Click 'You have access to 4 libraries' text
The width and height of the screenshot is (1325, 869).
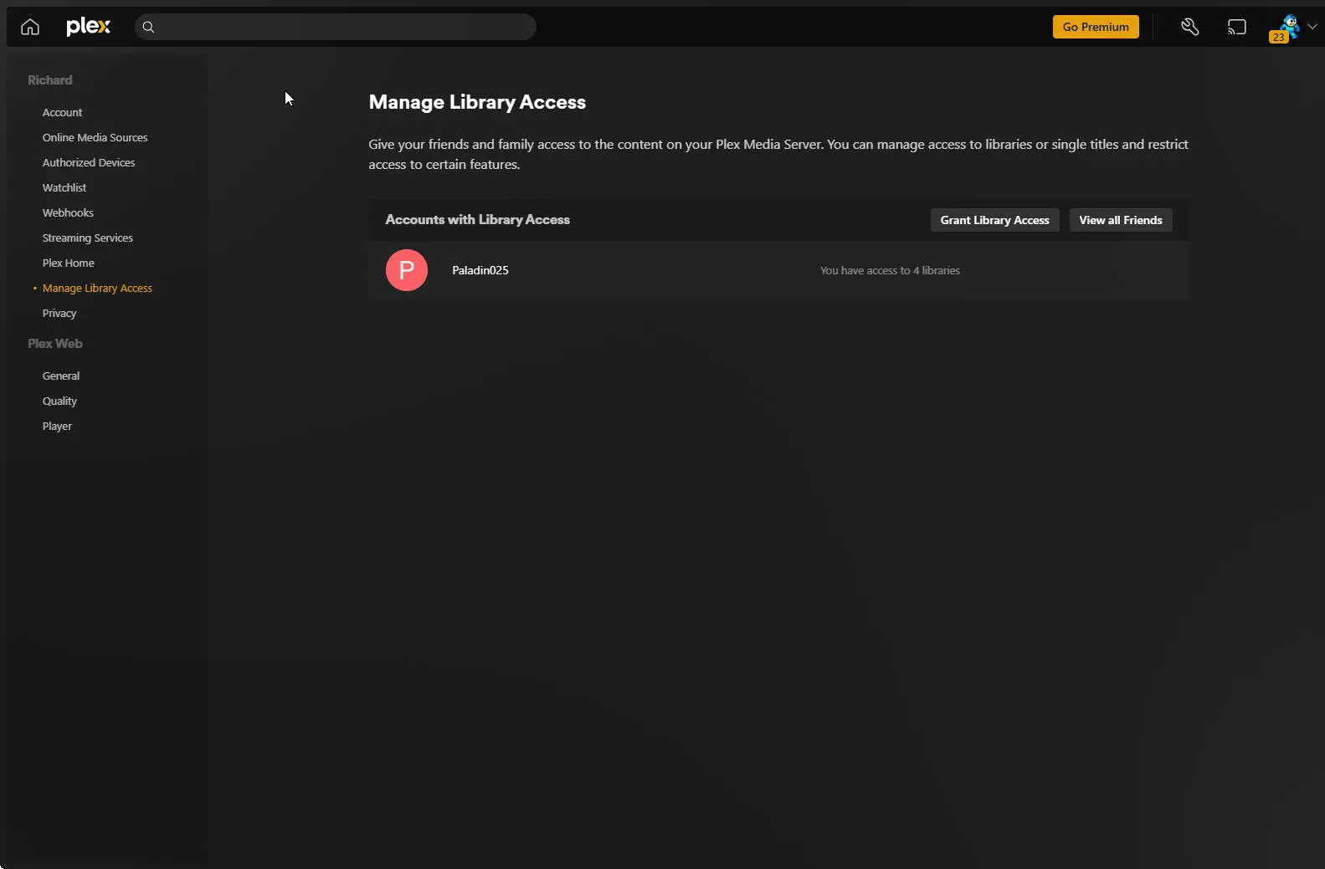[890, 270]
